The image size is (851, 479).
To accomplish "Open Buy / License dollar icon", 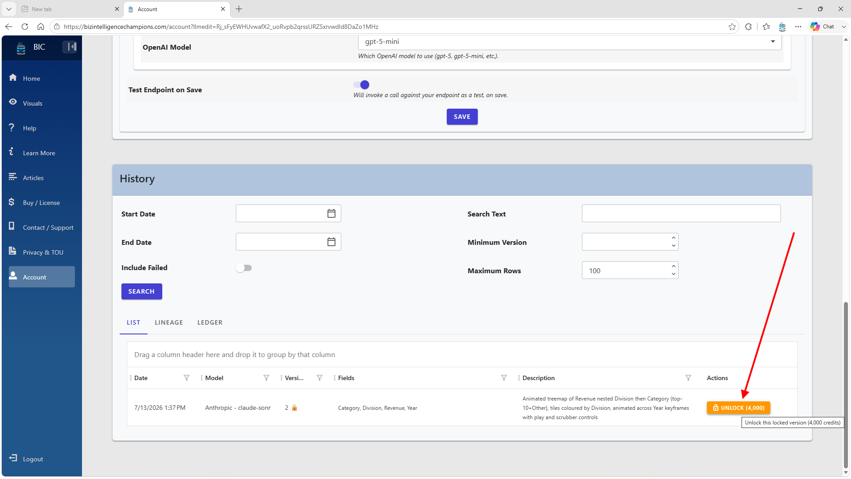I will [12, 202].
